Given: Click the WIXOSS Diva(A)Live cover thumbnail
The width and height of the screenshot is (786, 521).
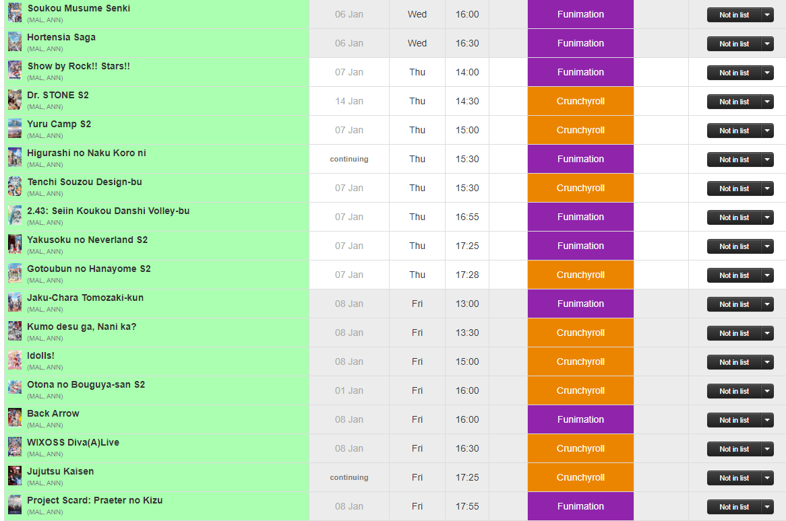Looking at the screenshot, I should coord(15,447).
